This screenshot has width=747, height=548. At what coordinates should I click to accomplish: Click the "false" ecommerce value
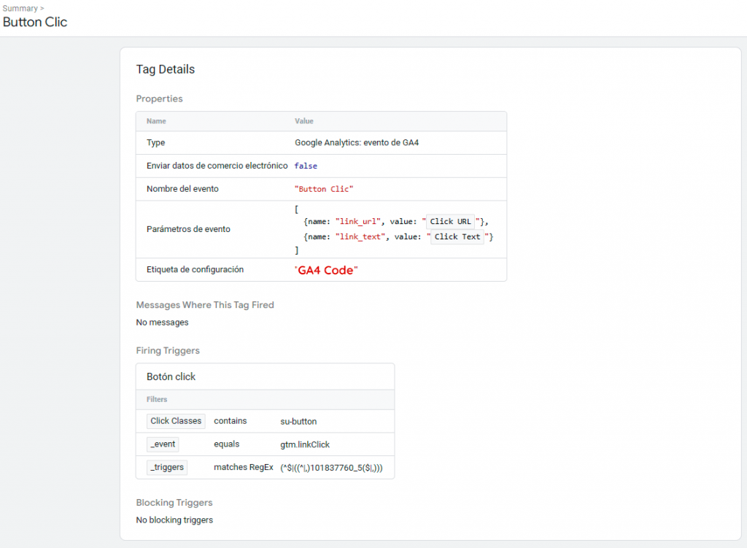[x=305, y=166]
